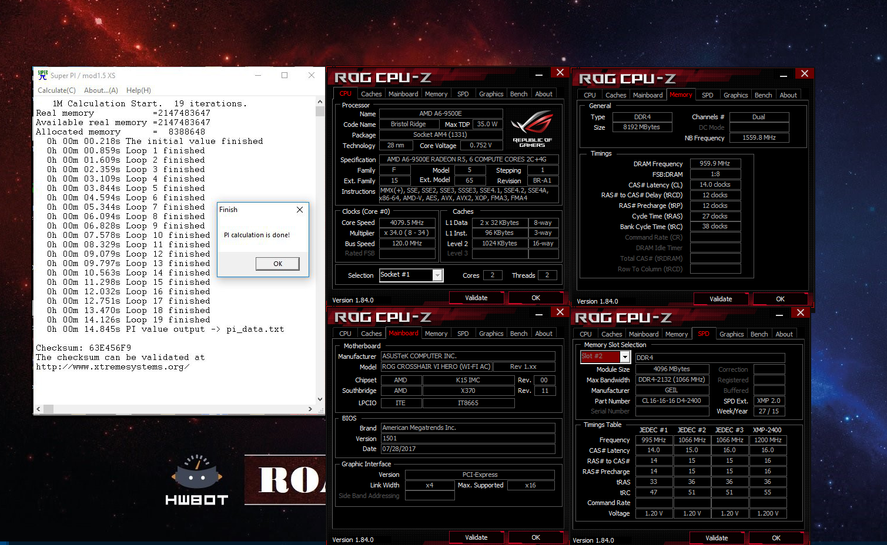This screenshot has width=887, height=545.
Task: Minimize the Super PI window
Action: pyautogui.click(x=258, y=75)
